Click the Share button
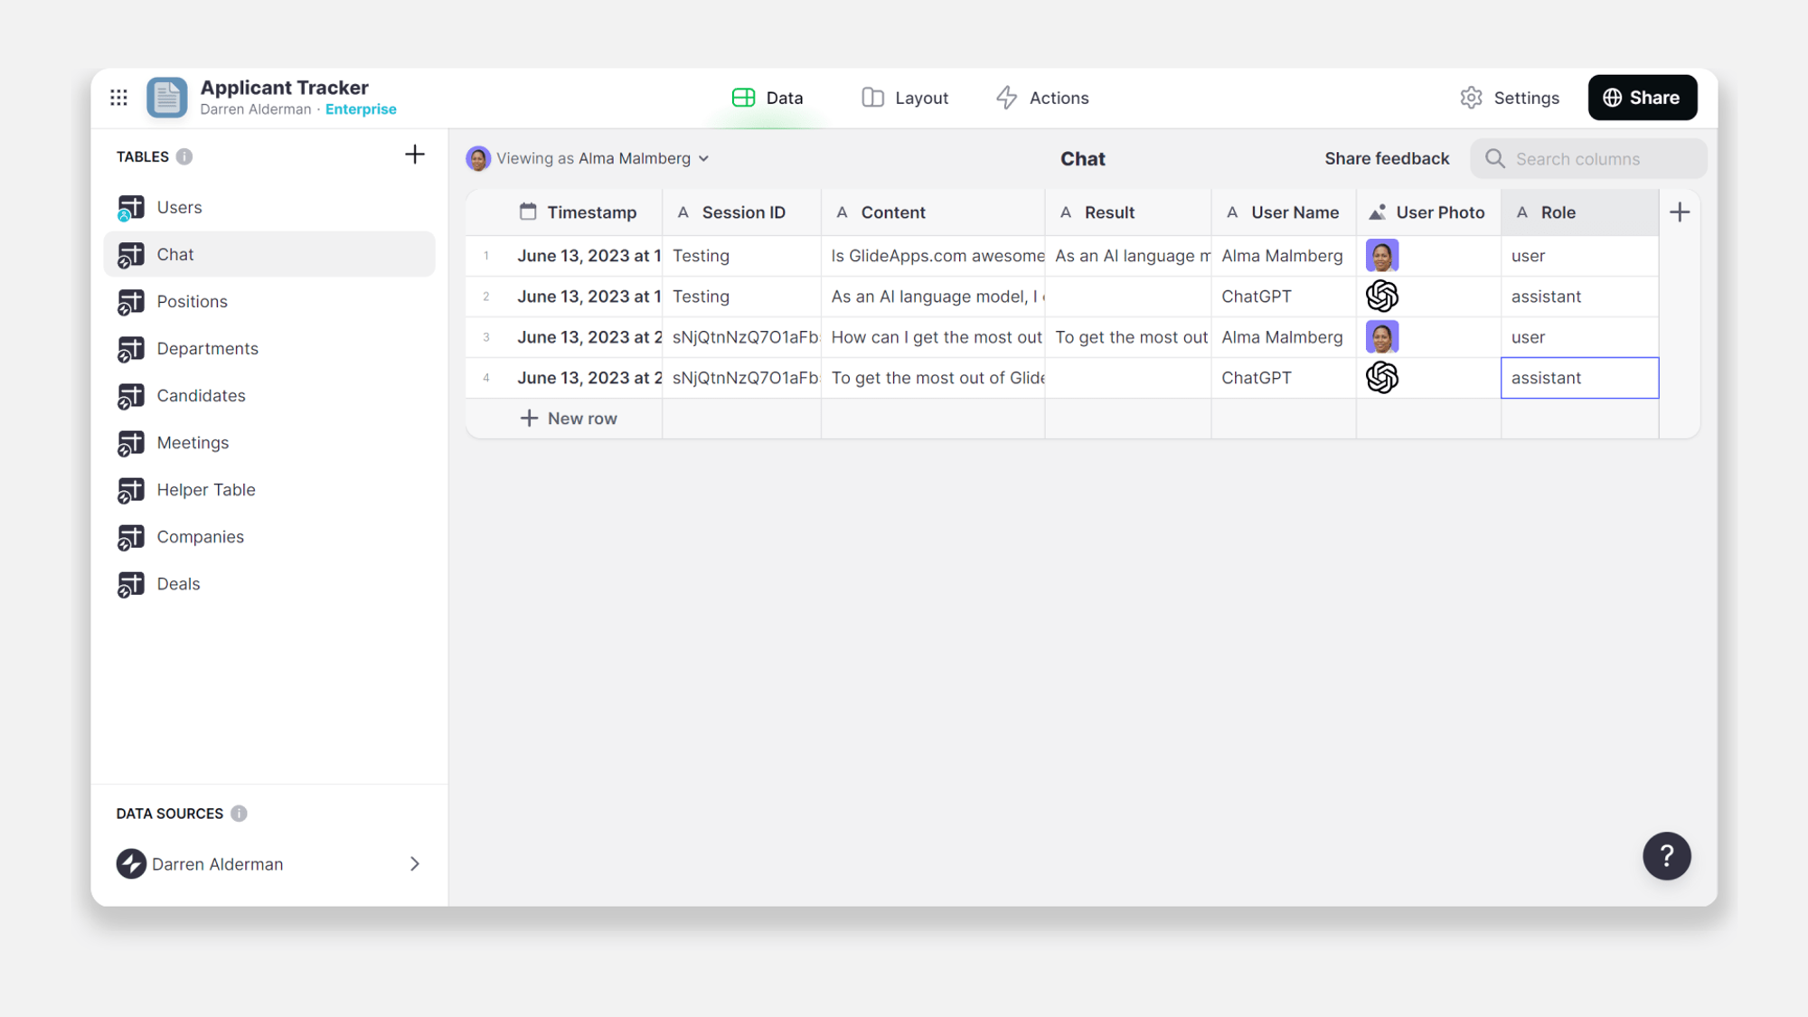1808x1017 pixels. tap(1642, 98)
